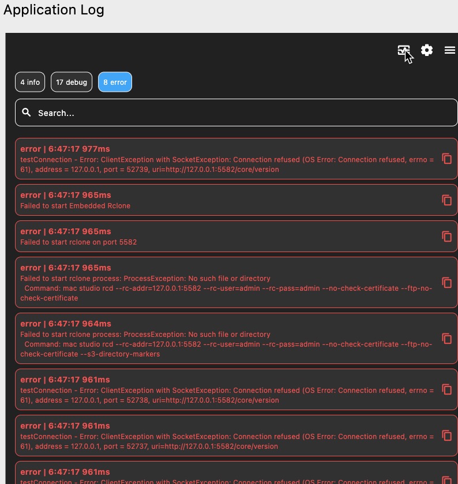Click 'error | 6:47:17 977ms' timestamp
This screenshot has height=484, width=458.
[x=65, y=149]
